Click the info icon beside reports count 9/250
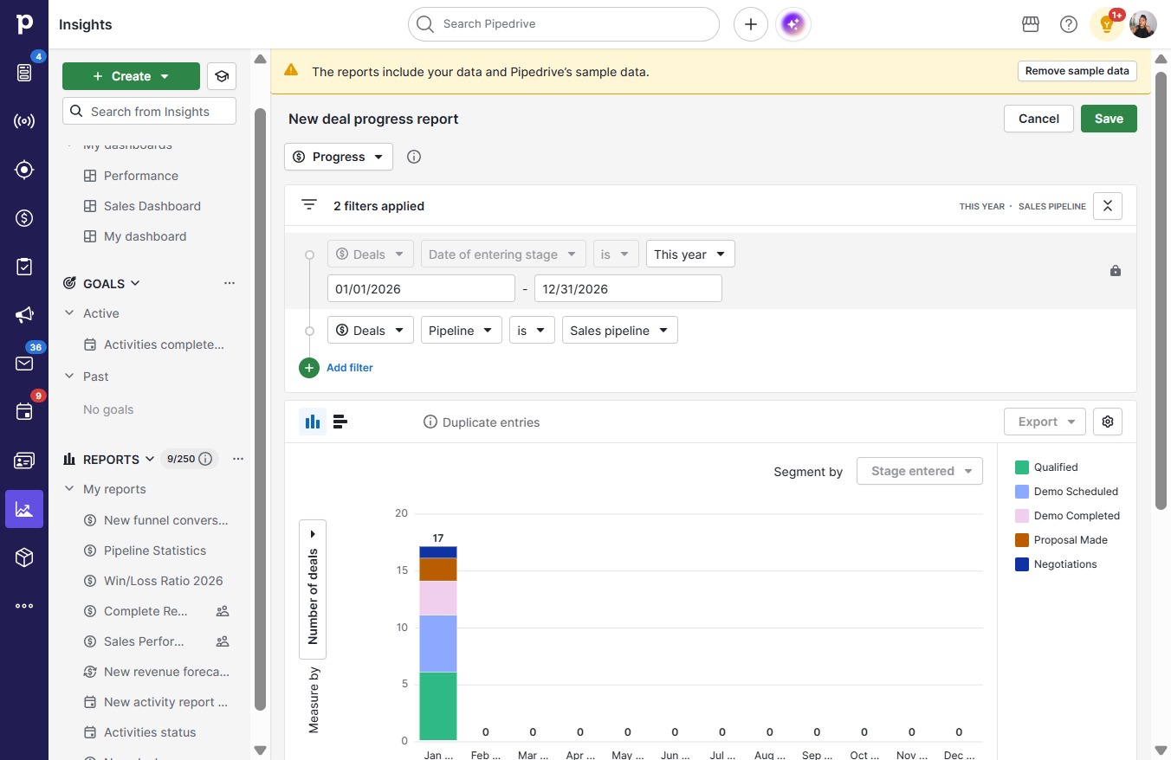This screenshot has width=1171, height=760. pos(205,459)
